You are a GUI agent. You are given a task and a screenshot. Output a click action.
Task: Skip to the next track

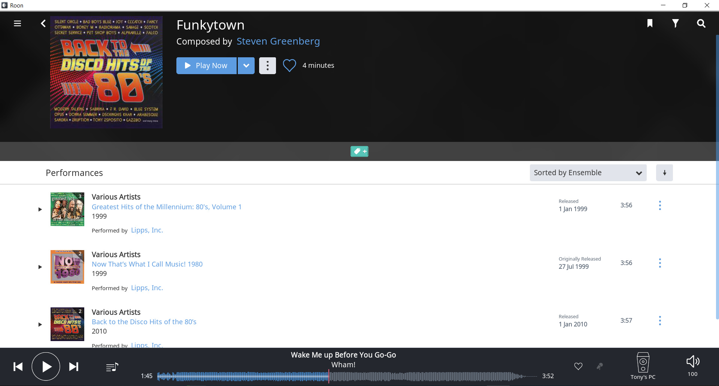click(x=74, y=367)
